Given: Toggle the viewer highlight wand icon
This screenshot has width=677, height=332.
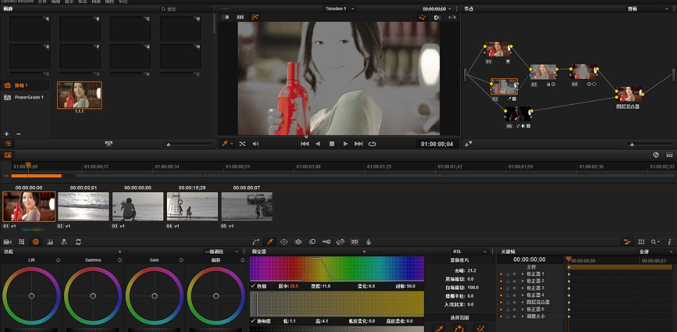Looking at the screenshot, I should pos(255,17).
